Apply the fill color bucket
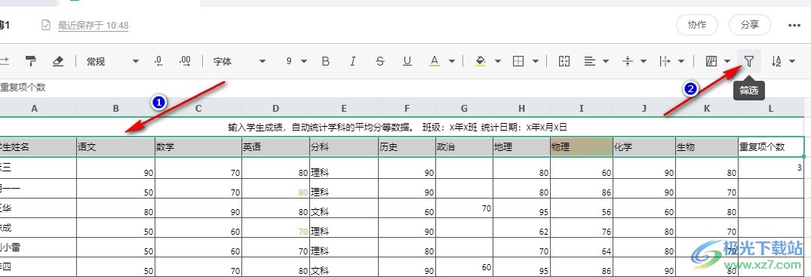This screenshot has height=277, width=811. 481,62
